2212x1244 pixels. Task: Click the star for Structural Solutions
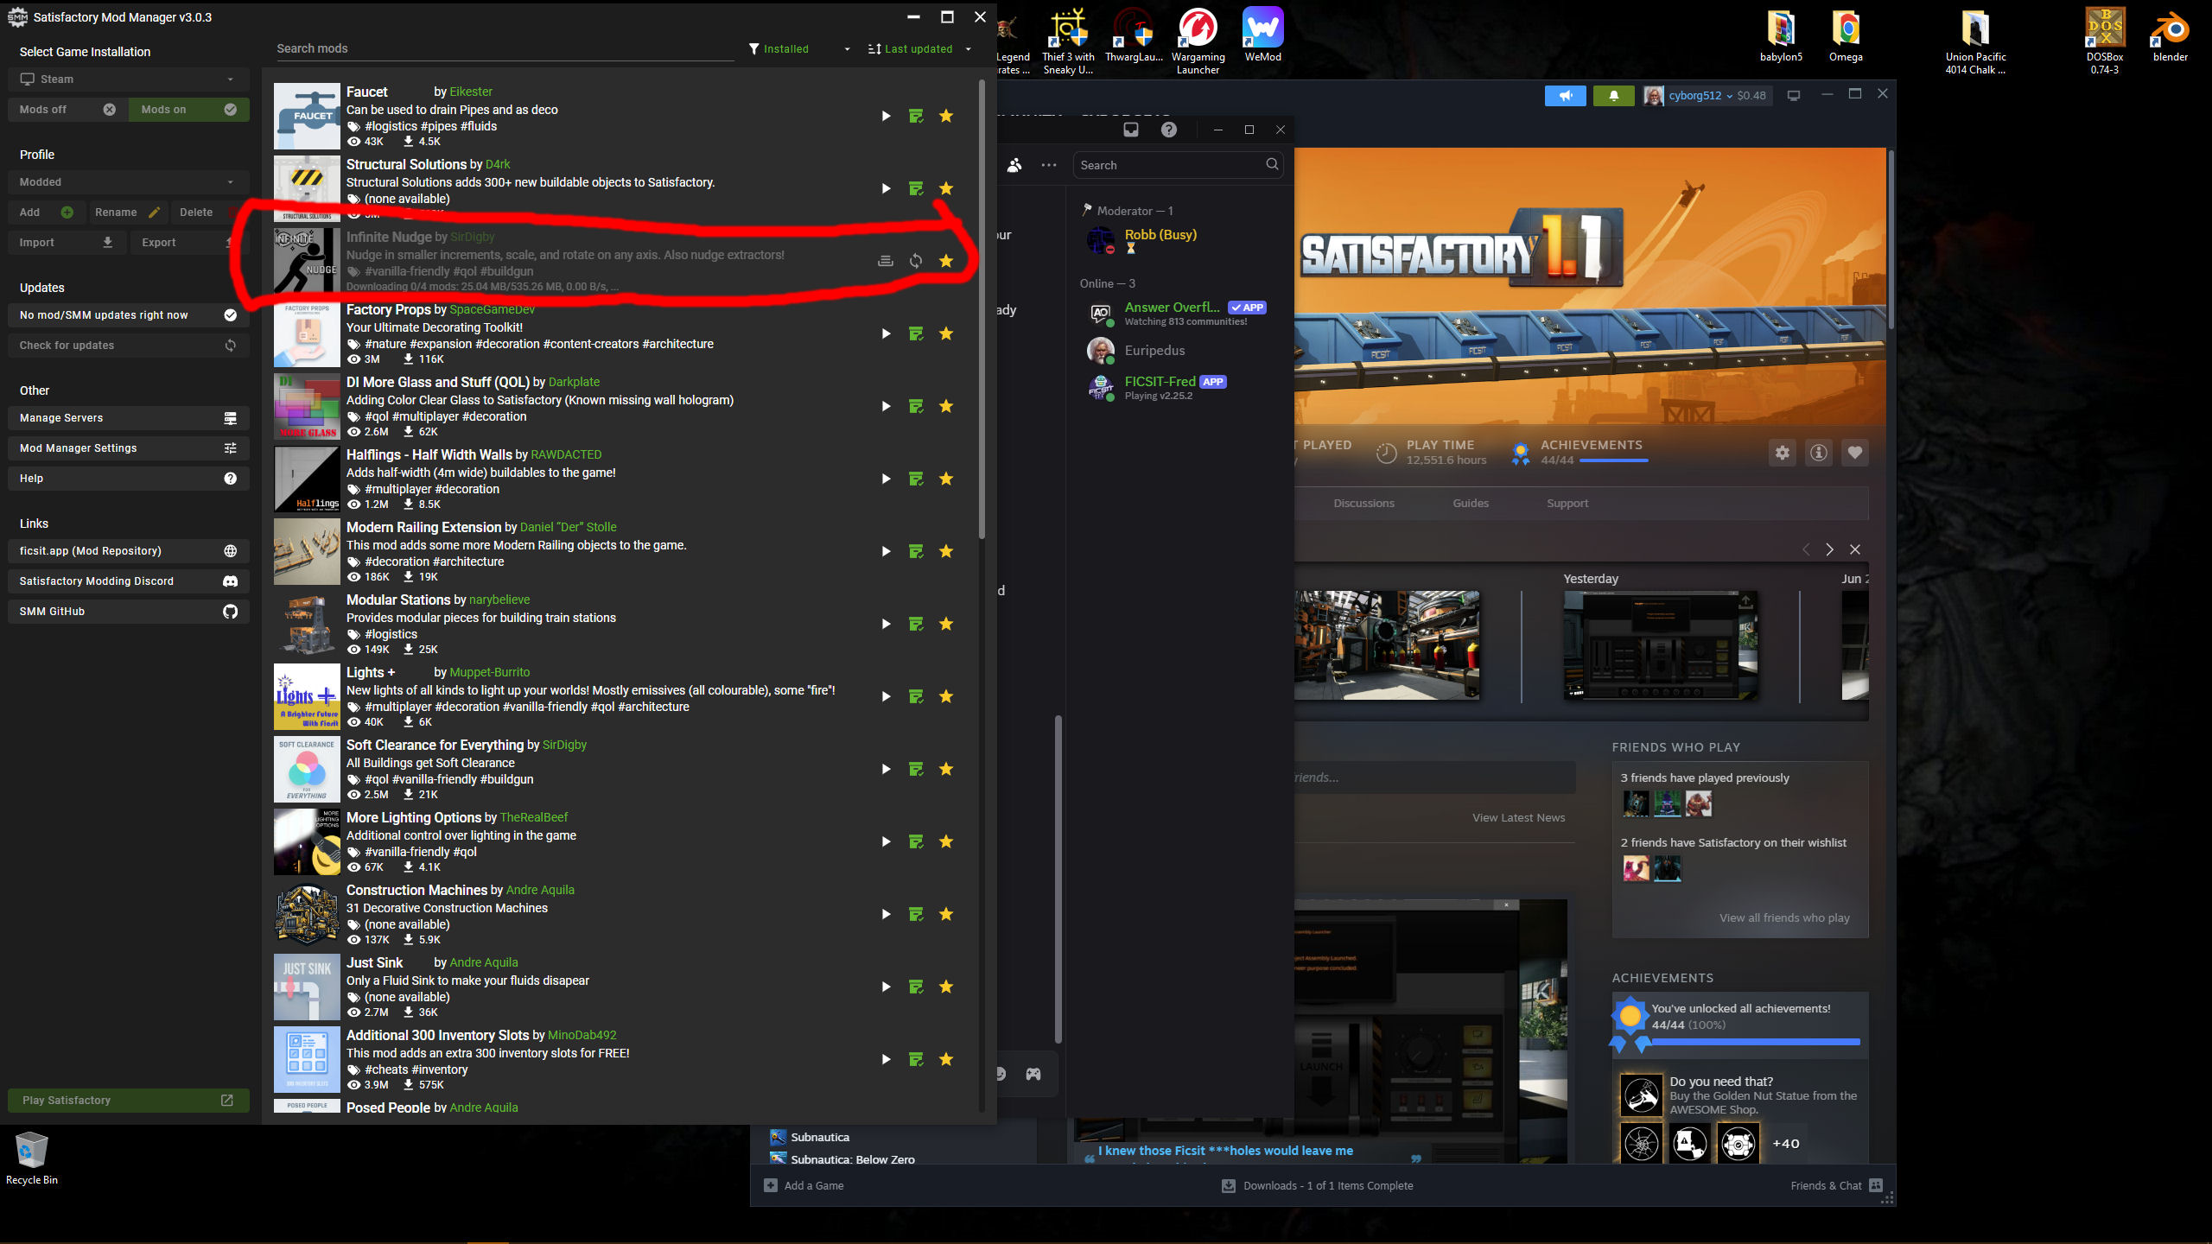coord(946,188)
